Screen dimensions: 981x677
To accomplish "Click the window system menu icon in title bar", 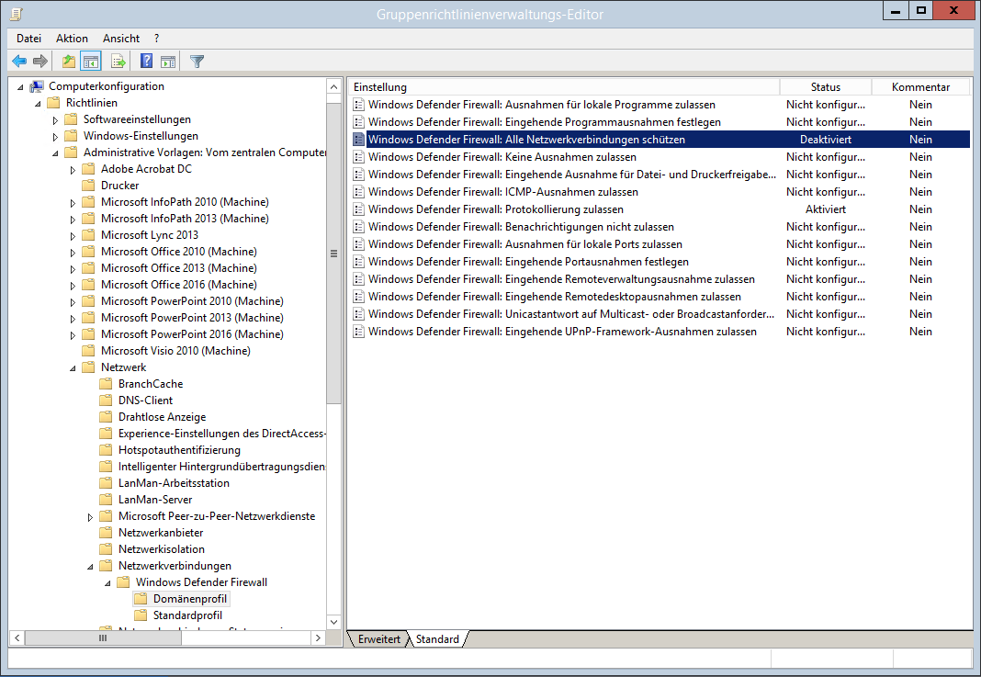I will pyautogui.click(x=17, y=13).
